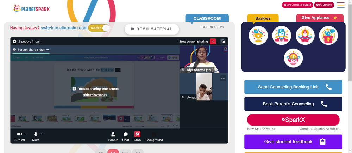Turn off the camera
Image resolution: width=352 pixels, height=153 pixels.
pyautogui.click(x=19, y=136)
